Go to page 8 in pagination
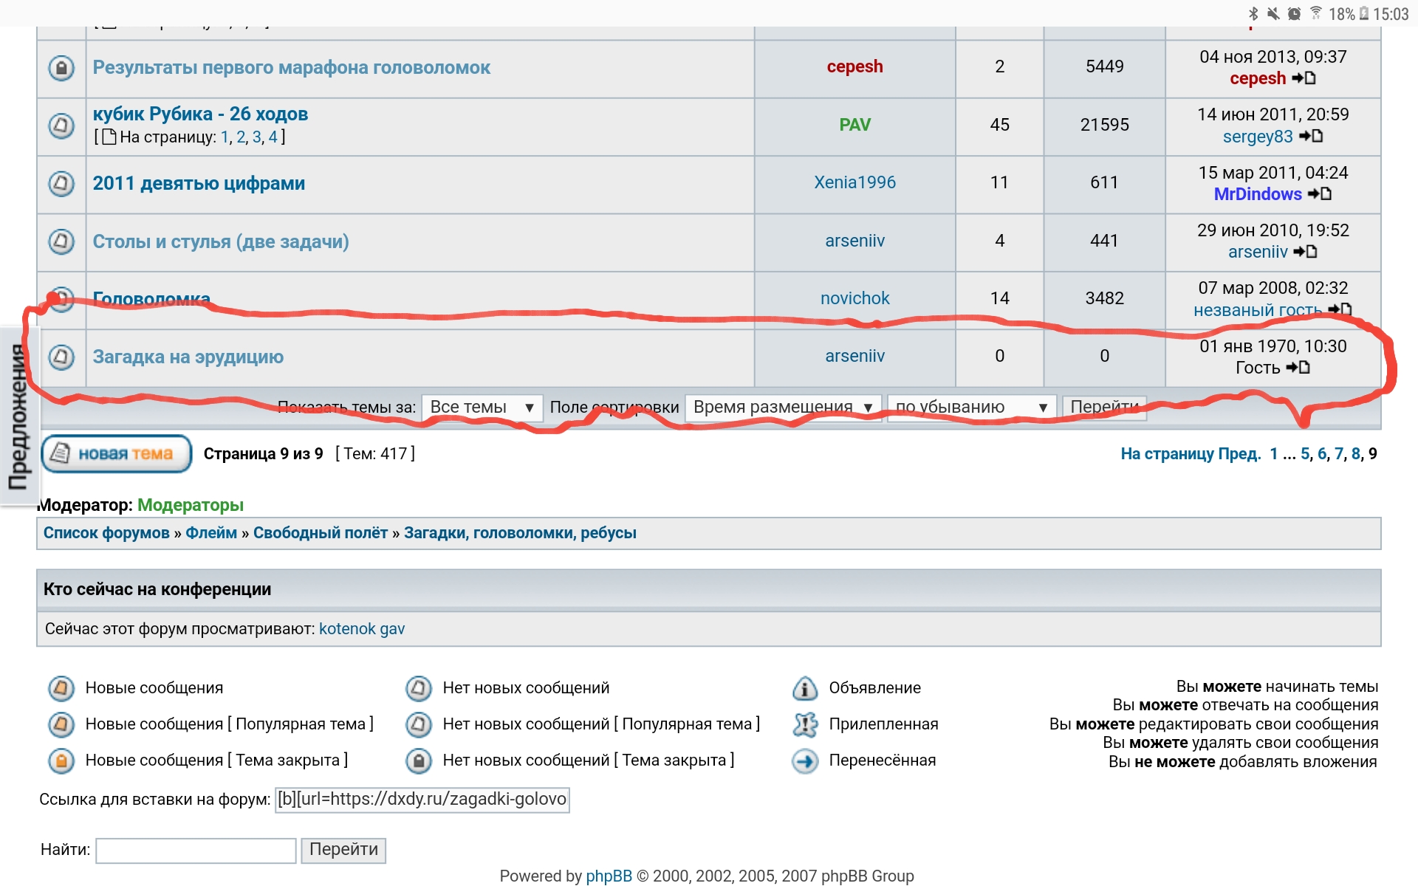The width and height of the screenshot is (1418, 886). [1355, 454]
